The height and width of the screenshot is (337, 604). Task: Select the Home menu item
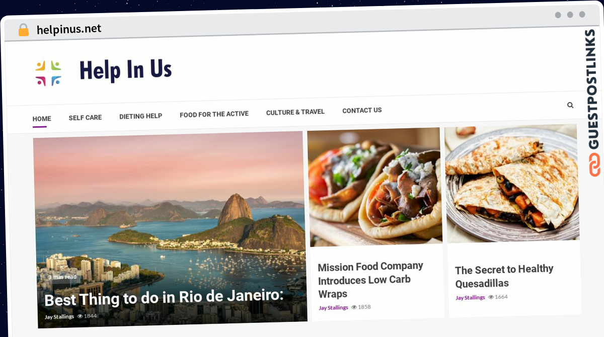pyautogui.click(x=42, y=119)
